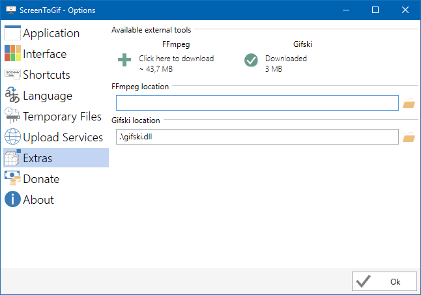Click the Temporary Files shredder icon

12,115
